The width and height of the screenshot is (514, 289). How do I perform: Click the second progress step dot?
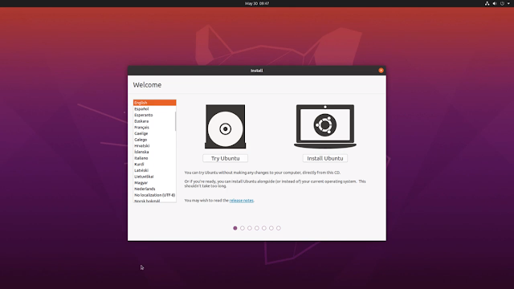click(x=243, y=228)
